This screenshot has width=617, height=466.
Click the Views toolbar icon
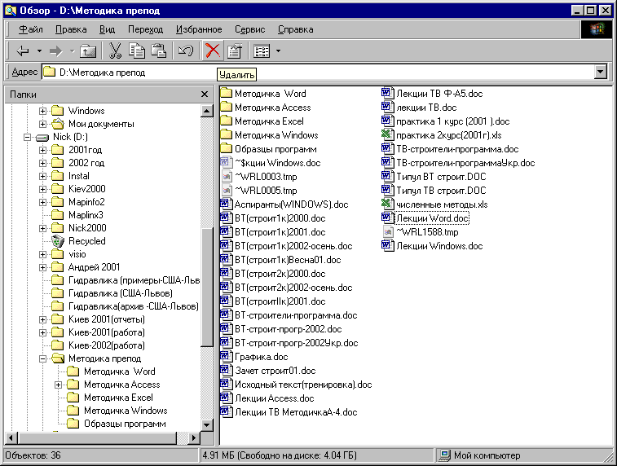pos(262,51)
